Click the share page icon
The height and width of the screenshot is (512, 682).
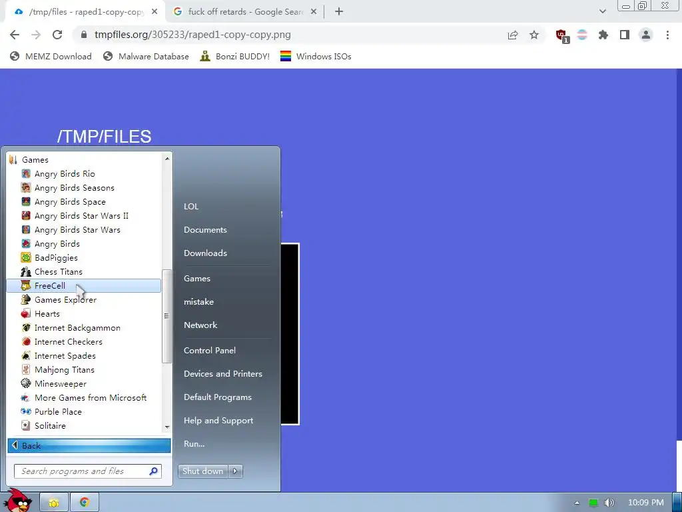513,35
